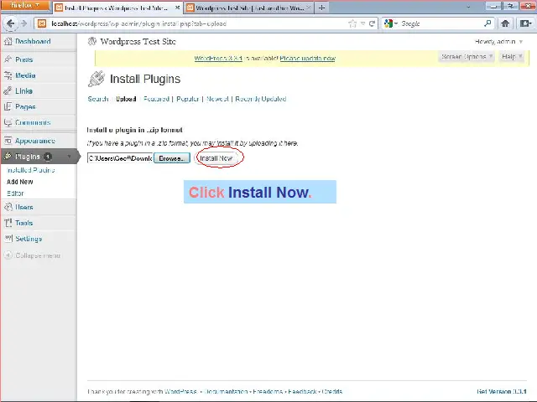Click the Tools icon in sidebar
Image resolution: width=537 pixels, height=402 pixels.
[8, 223]
